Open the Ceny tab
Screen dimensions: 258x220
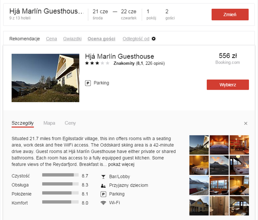coord(70,123)
